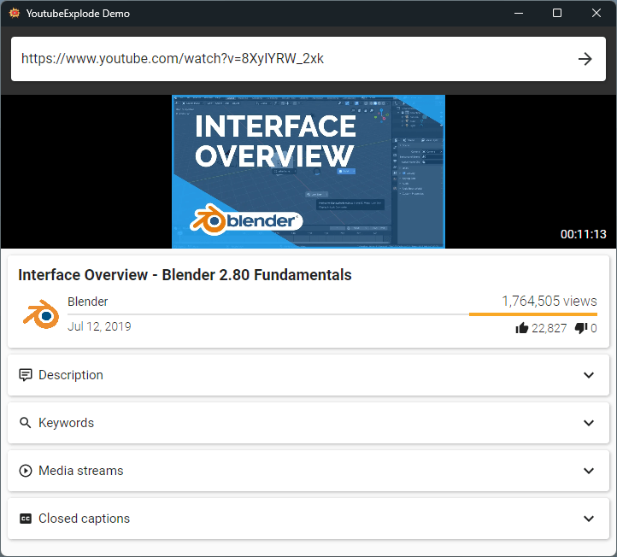Expand the Description section
The image size is (617, 557).
[308, 375]
